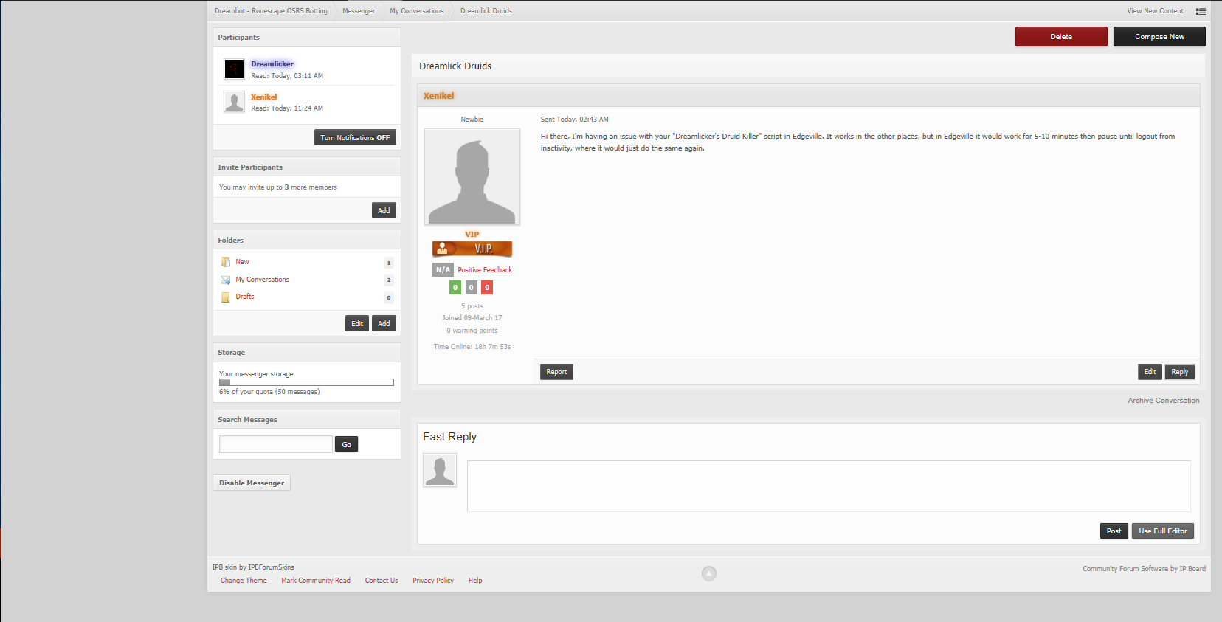Image resolution: width=1222 pixels, height=622 pixels.
Task: Open My Conversations folder link
Action: point(262,280)
